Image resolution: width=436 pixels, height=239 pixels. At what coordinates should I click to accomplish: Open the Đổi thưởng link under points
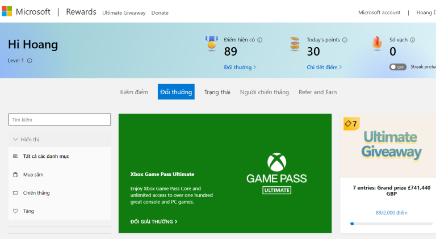tap(240, 67)
